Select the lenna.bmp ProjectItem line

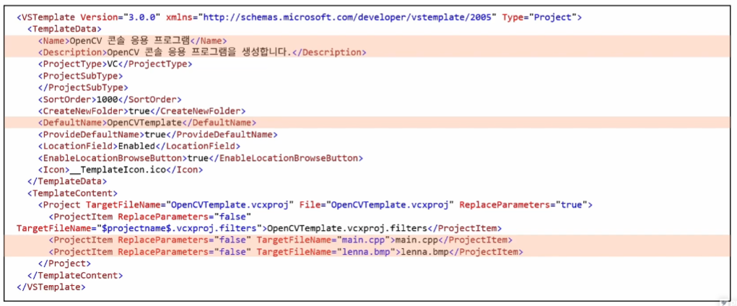tap(286, 252)
